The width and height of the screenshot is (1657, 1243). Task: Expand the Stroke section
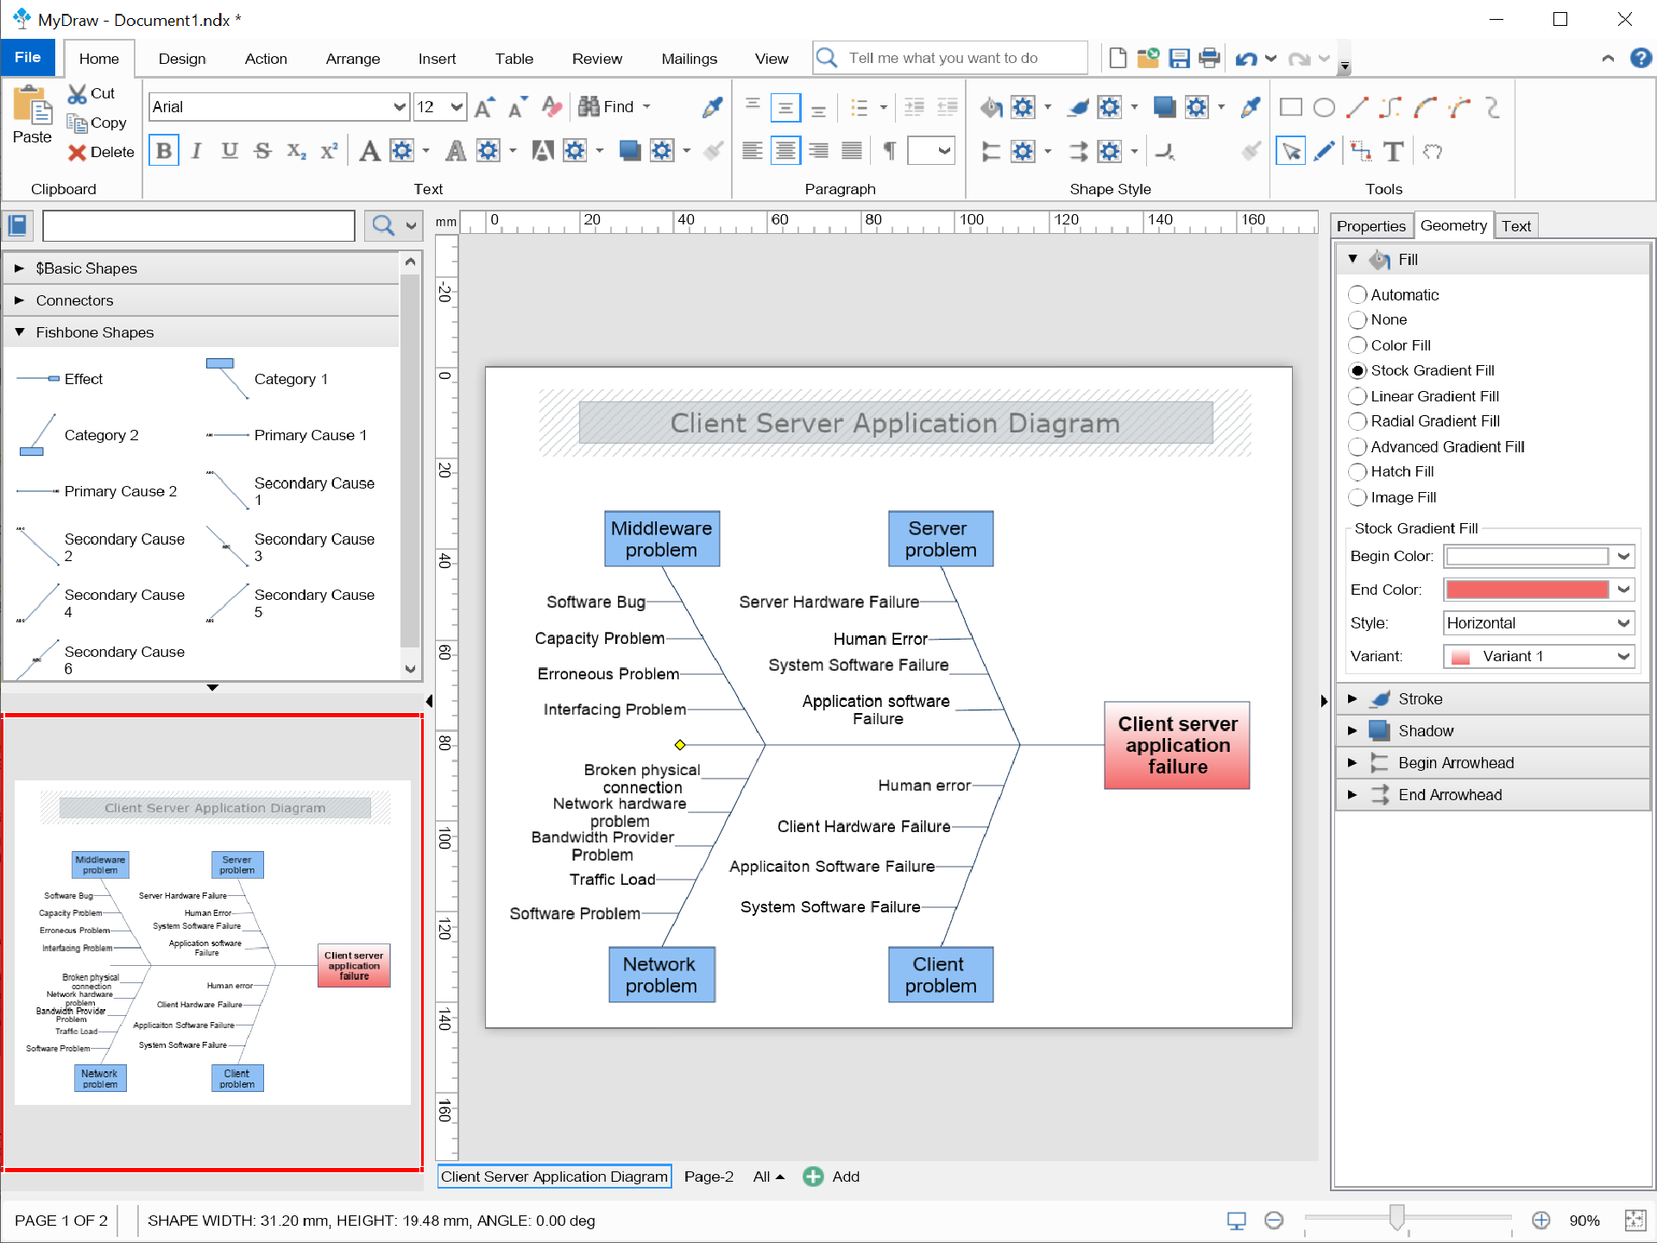[1352, 699]
